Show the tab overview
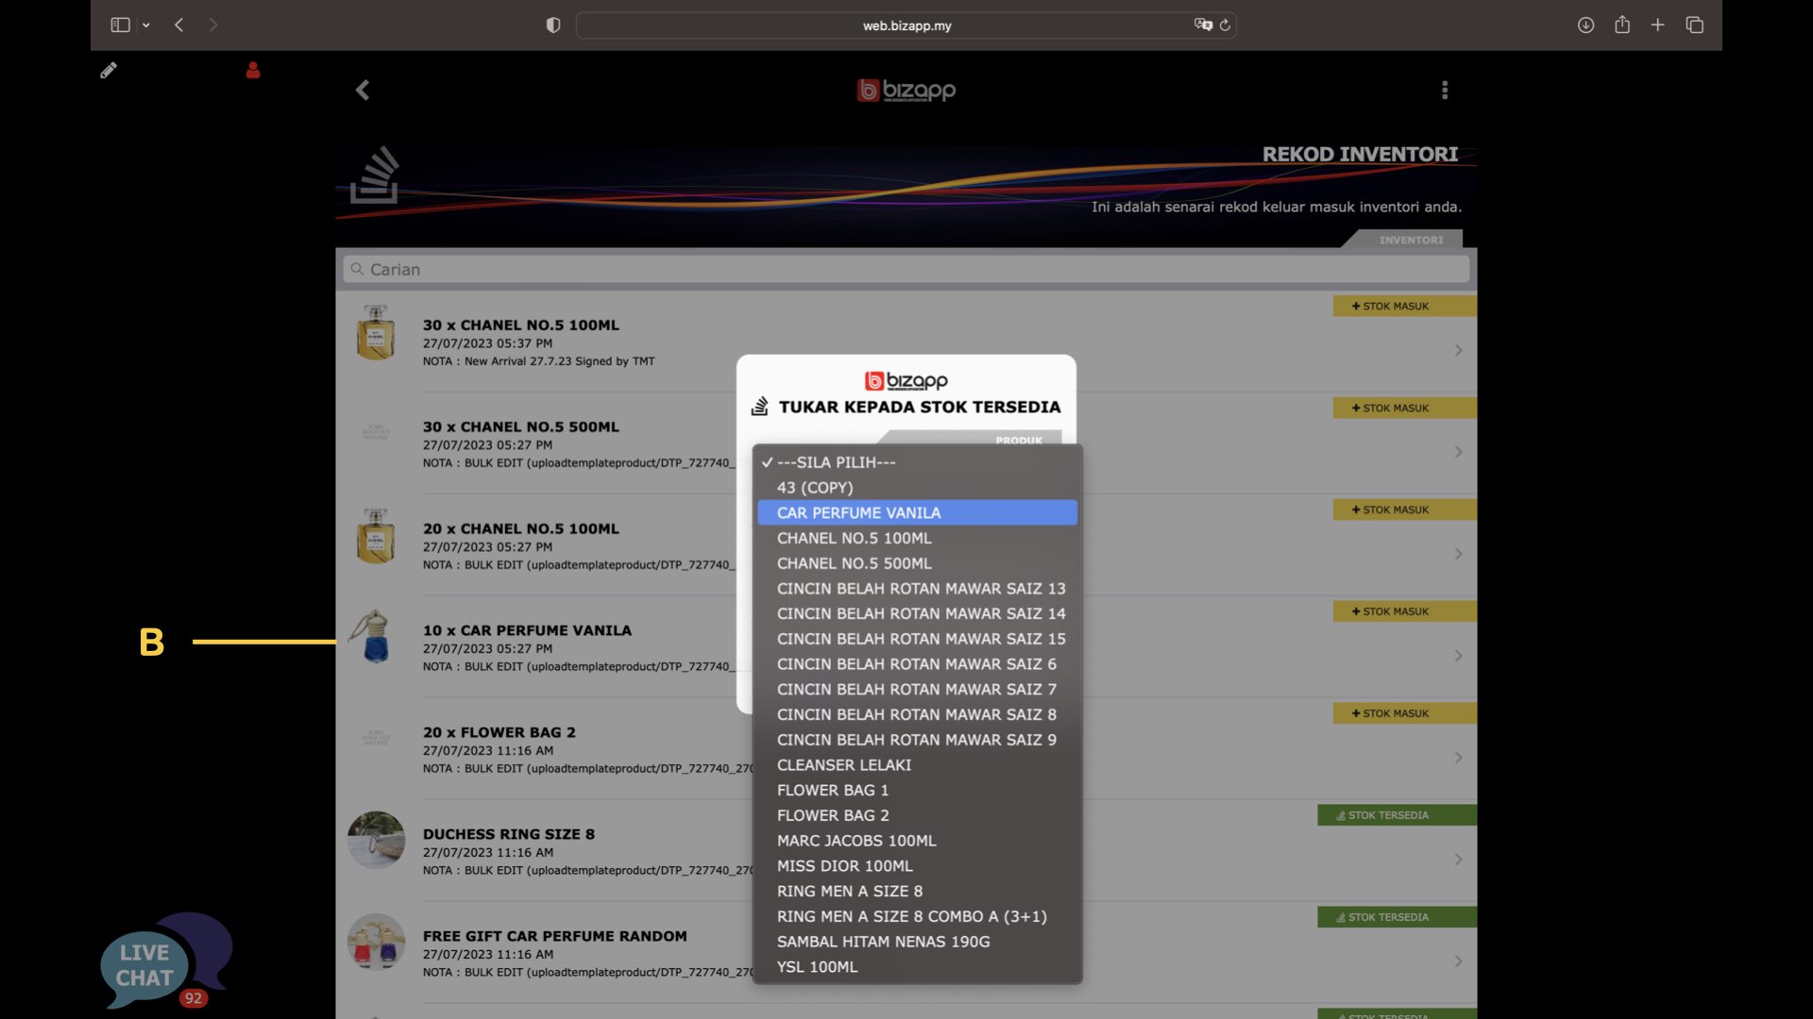The image size is (1813, 1019). tap(1695, 25)
